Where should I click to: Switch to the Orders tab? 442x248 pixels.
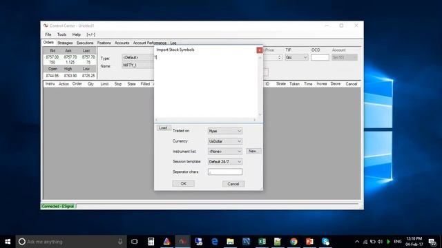(48, 43)
